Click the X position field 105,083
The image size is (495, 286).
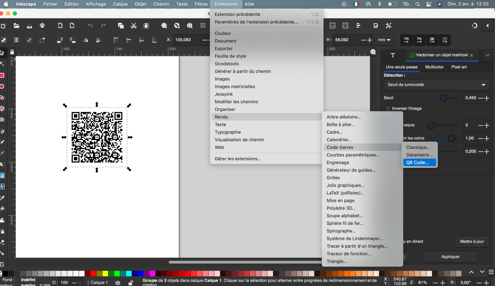(x=188, y=40)
